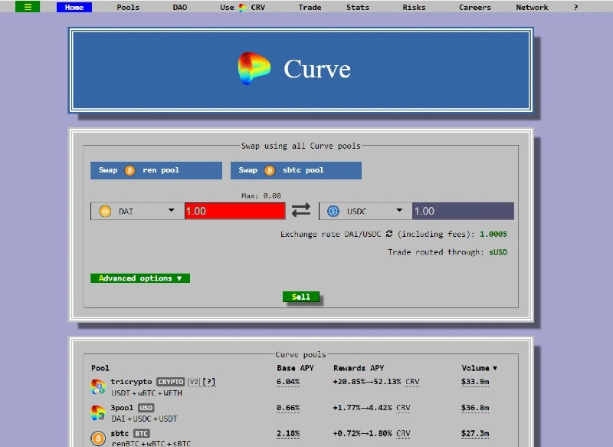Click the sUSD routed-through link
Image resolution: width=613 pixels, height=447 pixels.
point(498,252)
